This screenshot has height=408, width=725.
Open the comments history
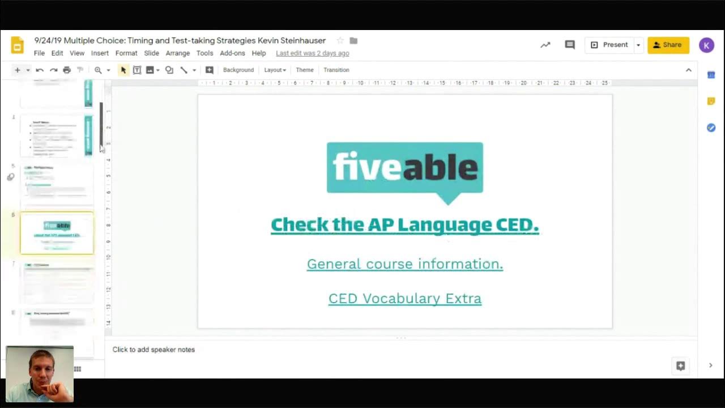[x=570, y=45]
